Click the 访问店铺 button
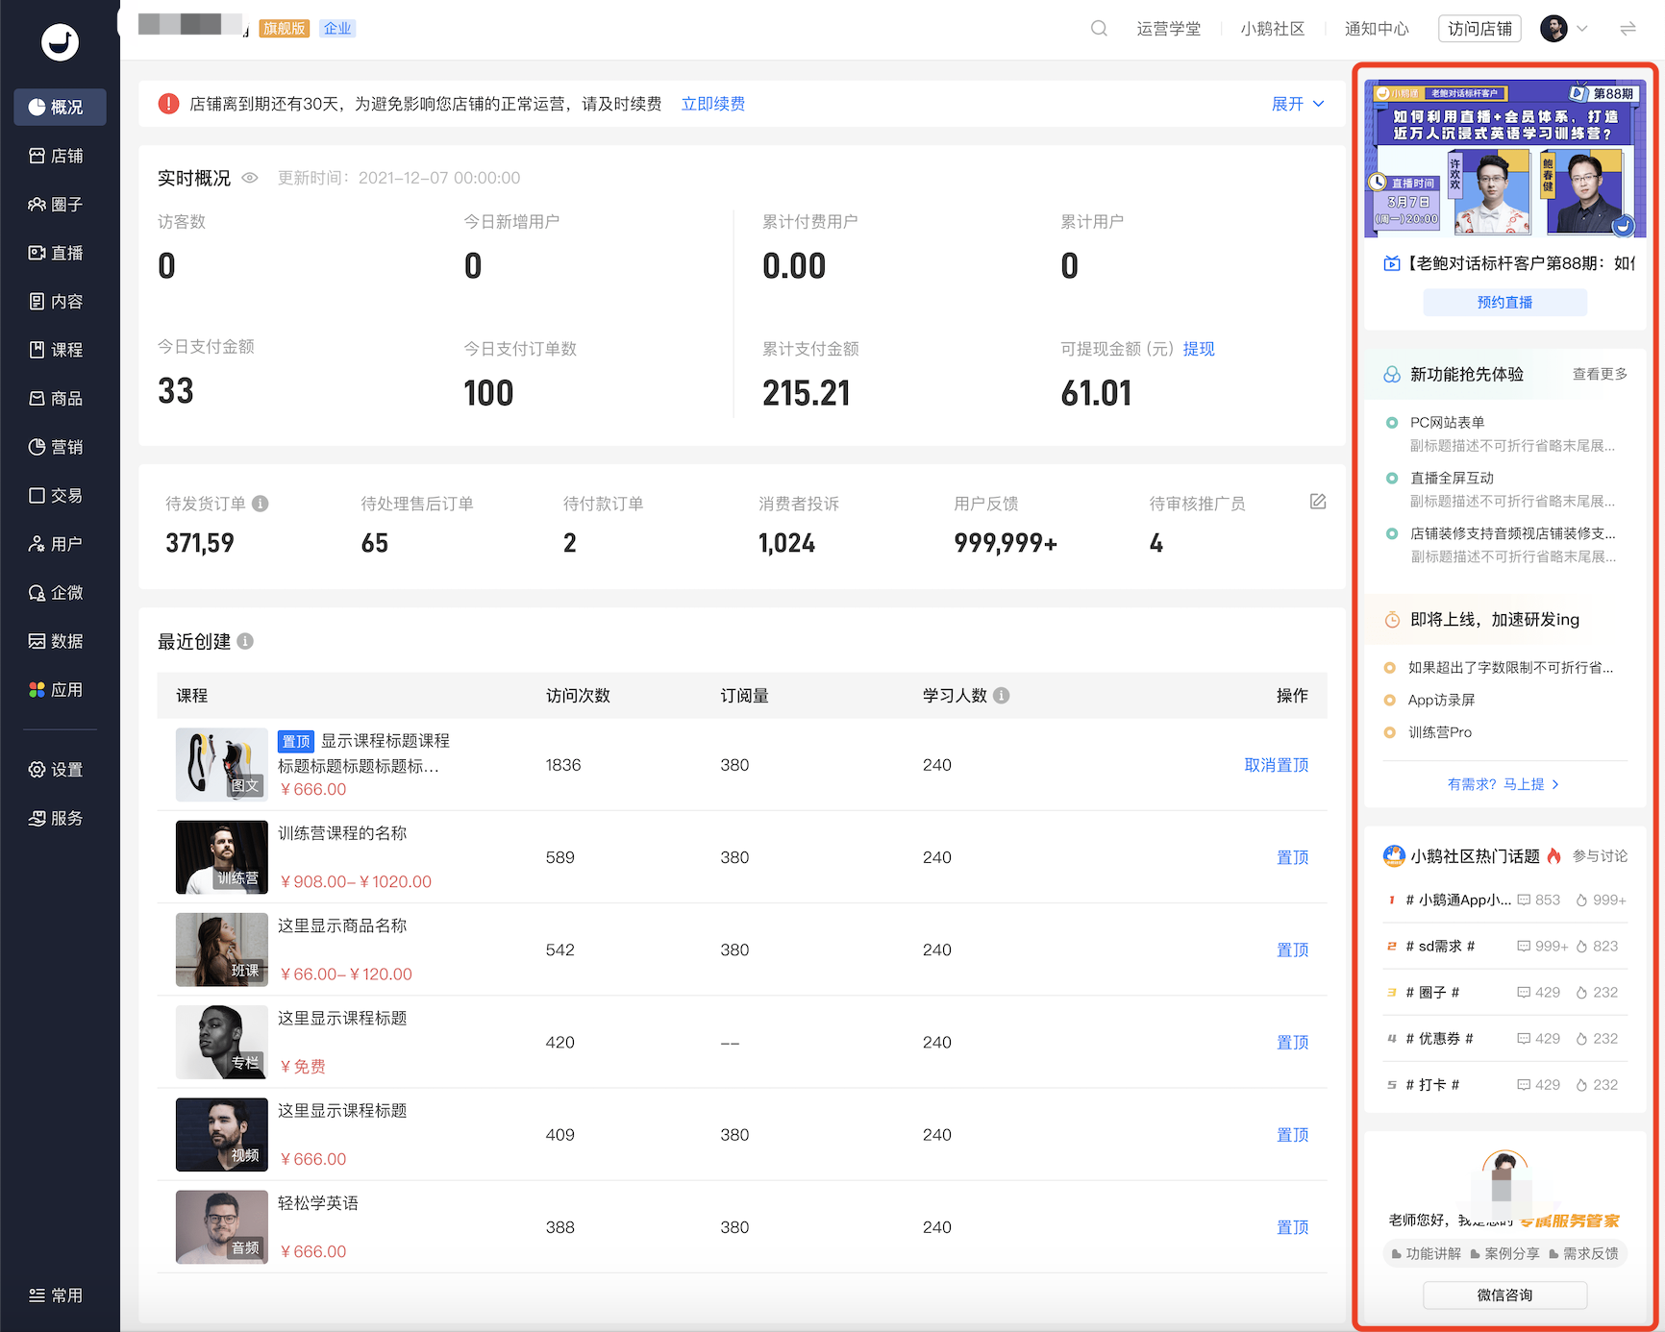The height and width of the screenshot is (1332, 1665). (x=1480, y=29)
